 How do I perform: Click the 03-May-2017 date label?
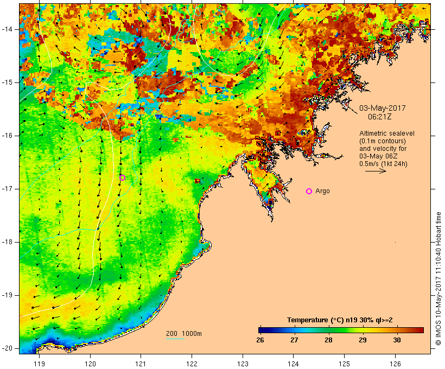point(382,108)
